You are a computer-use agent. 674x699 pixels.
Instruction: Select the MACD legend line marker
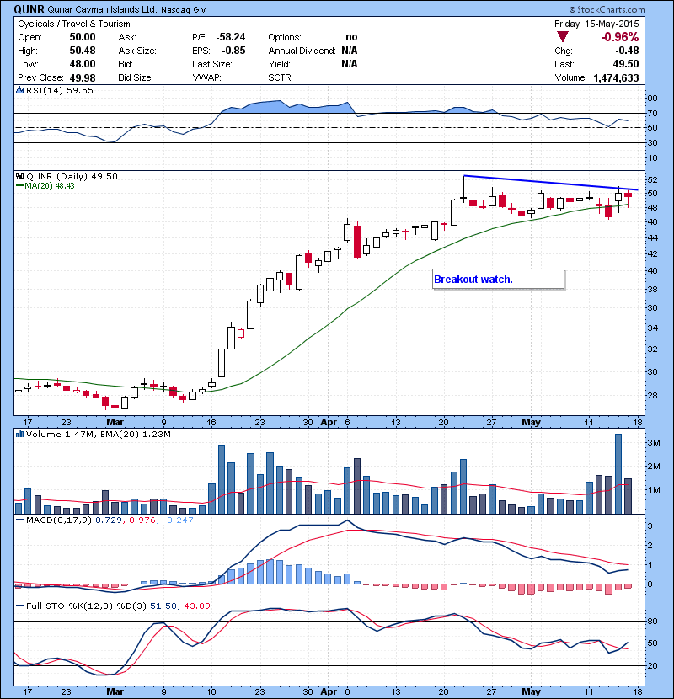tap(19, 520)
